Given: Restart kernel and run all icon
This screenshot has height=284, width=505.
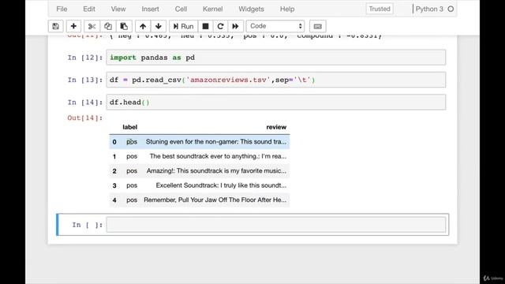Looking at the screenshot, I should (235, 26).
